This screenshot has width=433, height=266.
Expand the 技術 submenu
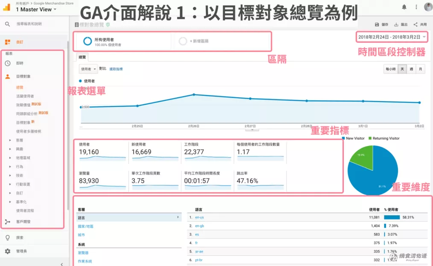pos(10,175)
